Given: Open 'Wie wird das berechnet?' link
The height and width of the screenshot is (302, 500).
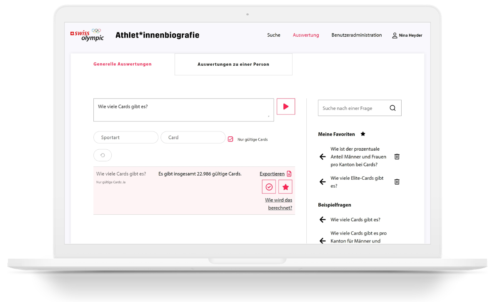Looking at the screenshot, I should pyautogui.click(x=279, y=204).
